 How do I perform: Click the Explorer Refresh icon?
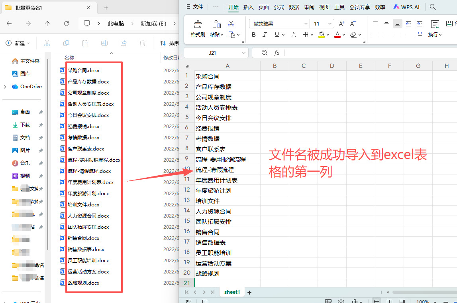tap(67, 23)
